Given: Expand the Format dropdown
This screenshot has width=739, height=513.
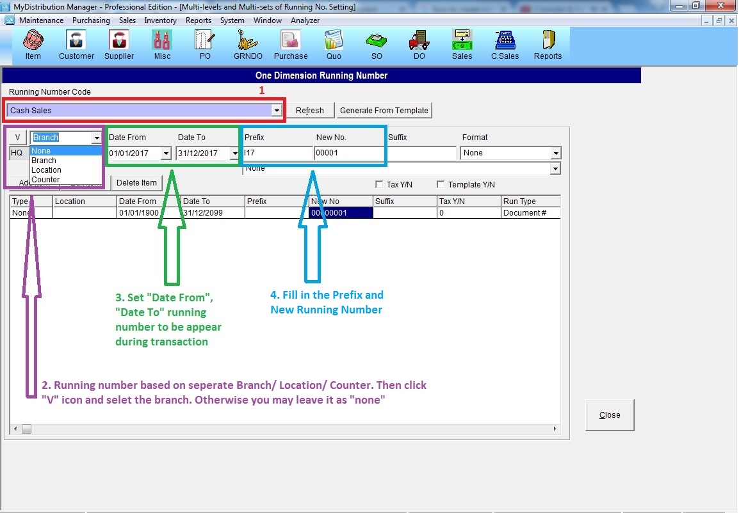Looking at the screenshot, I should tap(555, 154).
